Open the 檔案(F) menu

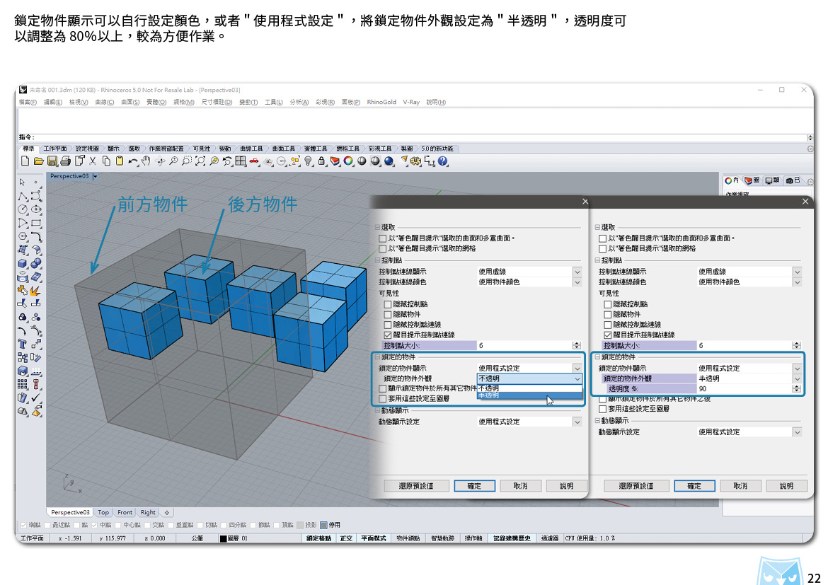(28, 103)
